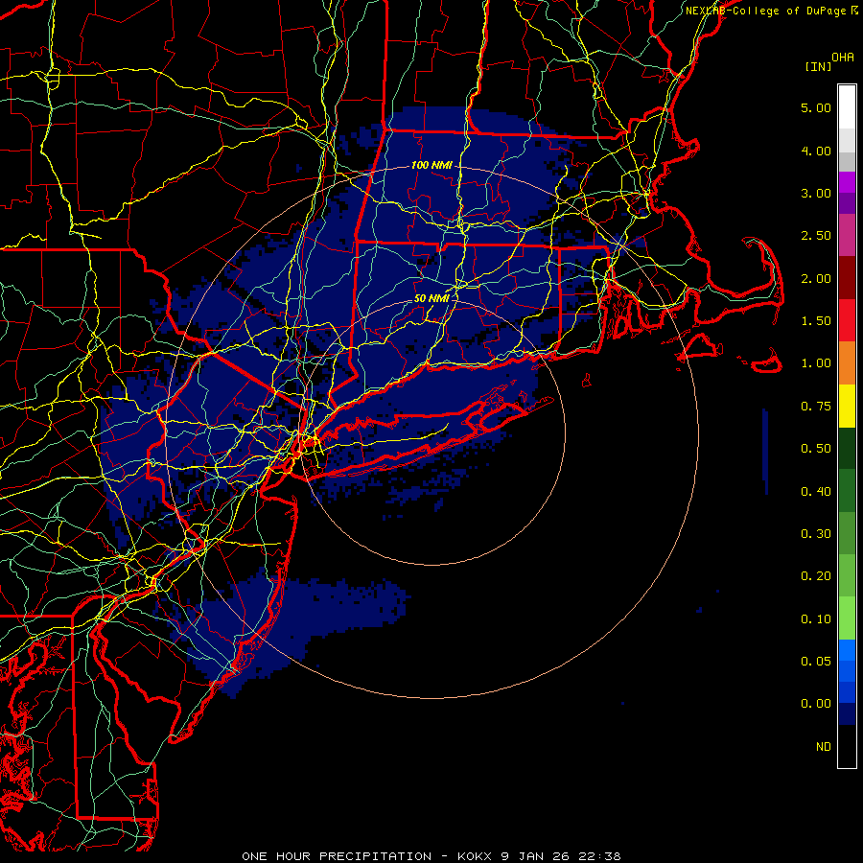Click the yellow legend color swatch
The width and height of the screenshot is (863, 863).
coord(847,406)
